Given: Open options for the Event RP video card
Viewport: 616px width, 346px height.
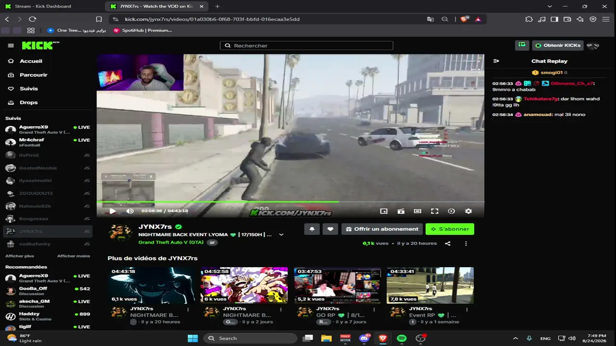Looking at the screenshot, I should pos(467,309).
